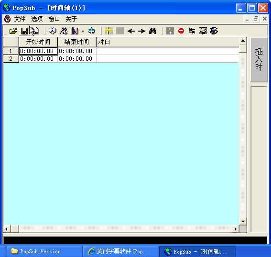Viewport: 271px width, 257px height.
Task: Click the 插入时 side button
Action: tap(259, 59)
